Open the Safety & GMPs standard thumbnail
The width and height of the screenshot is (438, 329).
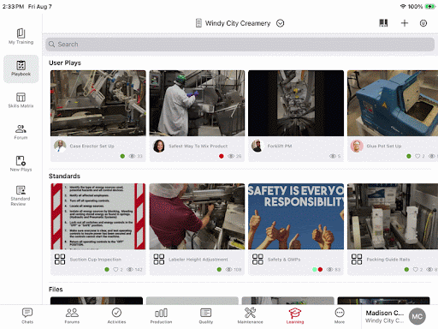click(x=296, y=217)
